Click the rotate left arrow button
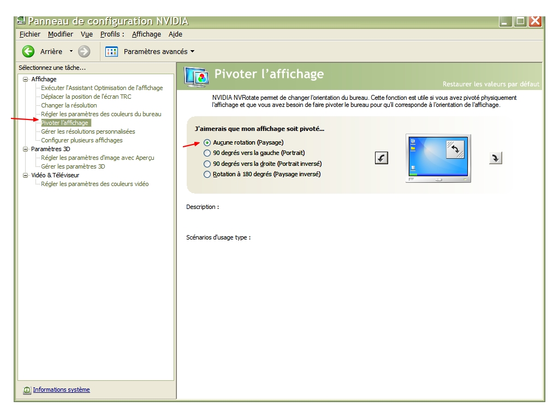This screenshot has width=559, height=419. pyautogui.click(x=382, y=158)
